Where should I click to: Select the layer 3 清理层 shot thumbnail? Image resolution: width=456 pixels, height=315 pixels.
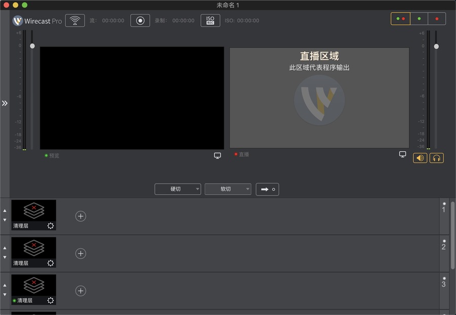pos(34,289)
